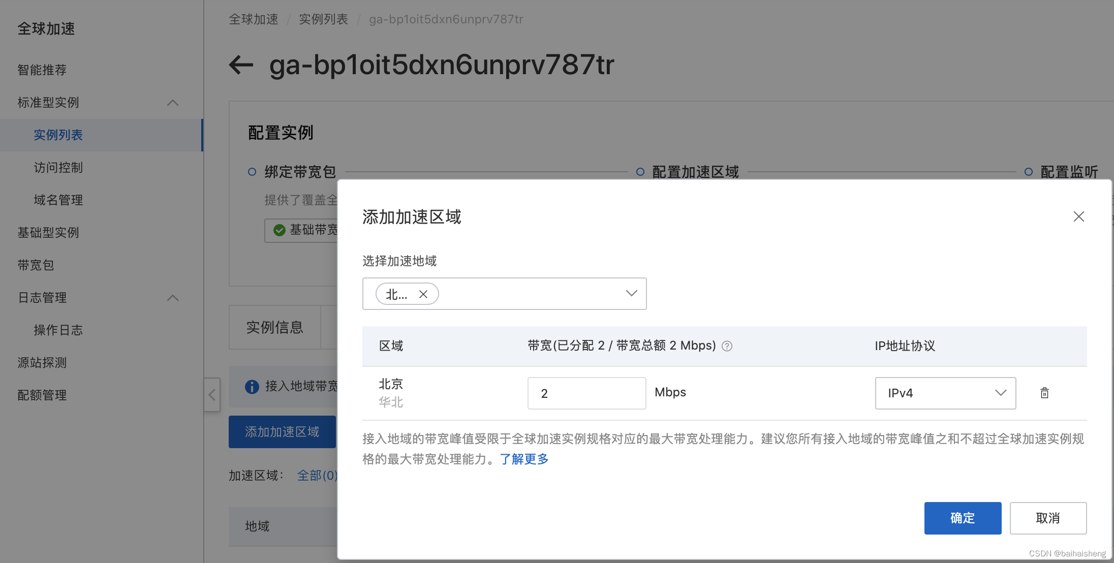The height and width of the screenshot is (563, 1114).
Task: Confirm the dialog with 确定 button
Action: coord(962,518)
